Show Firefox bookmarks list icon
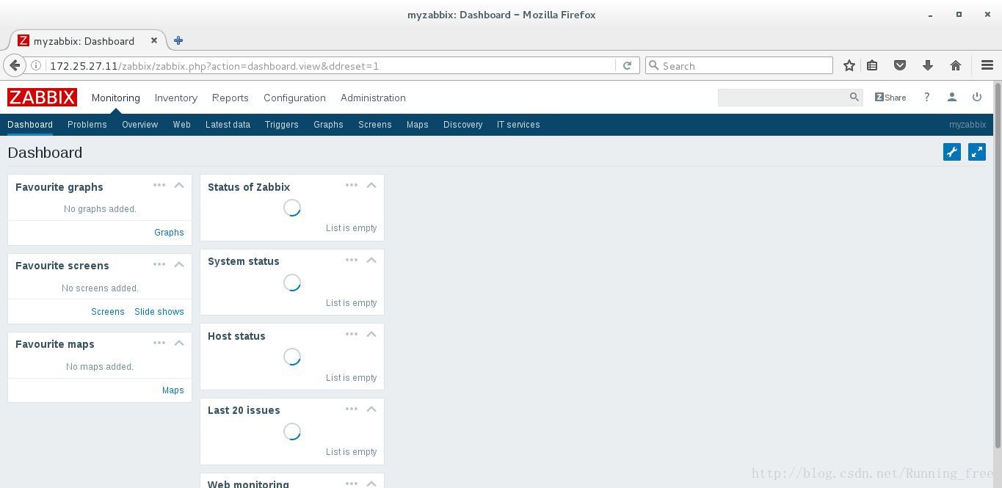Screen dimensions: 1002x488 point(872,65)
